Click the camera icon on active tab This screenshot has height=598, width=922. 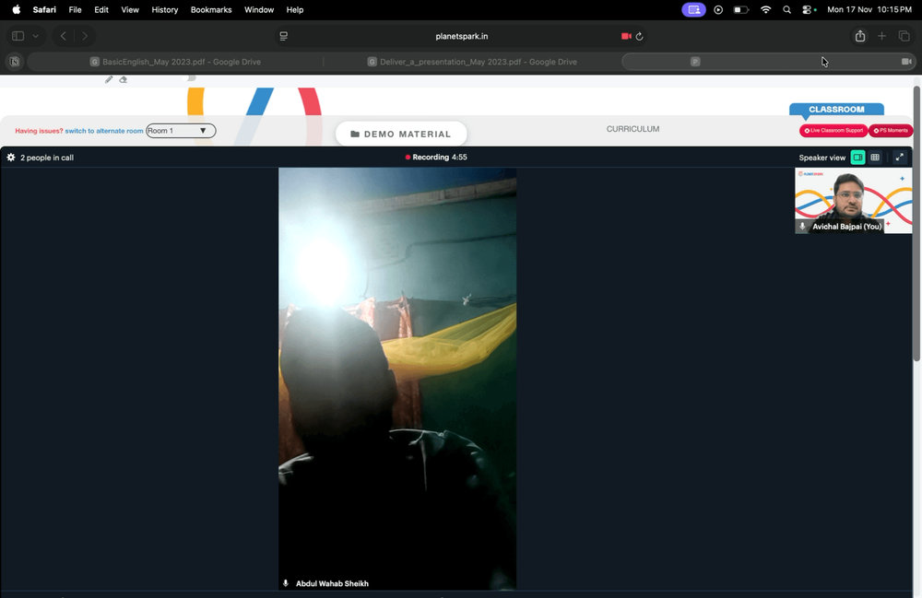(x=906, y=61)
